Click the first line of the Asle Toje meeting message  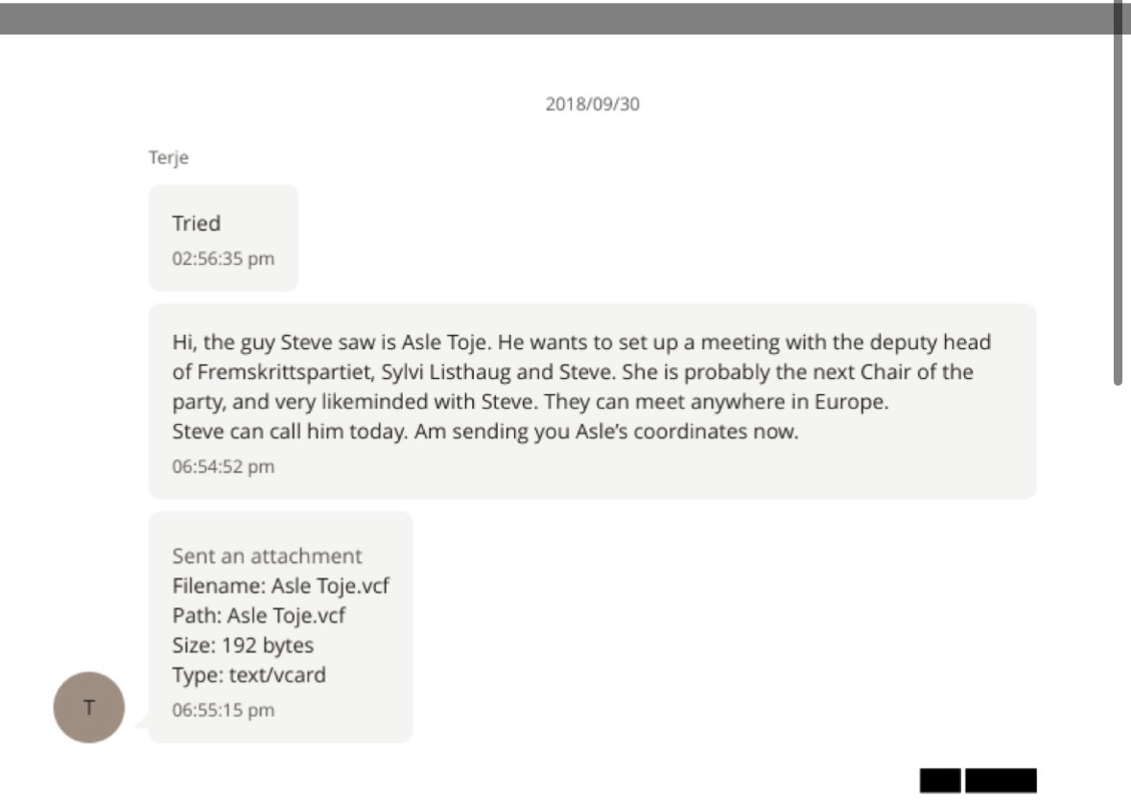[x=581, y=342]
